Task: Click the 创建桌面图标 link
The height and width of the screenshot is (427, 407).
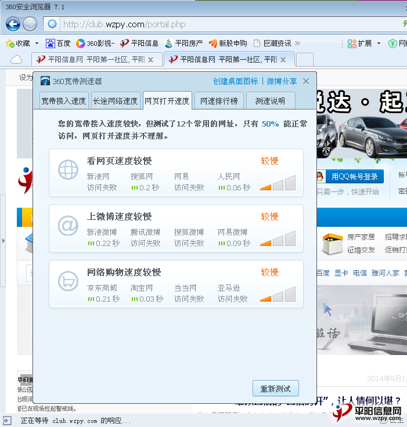Action: [235, 81]
